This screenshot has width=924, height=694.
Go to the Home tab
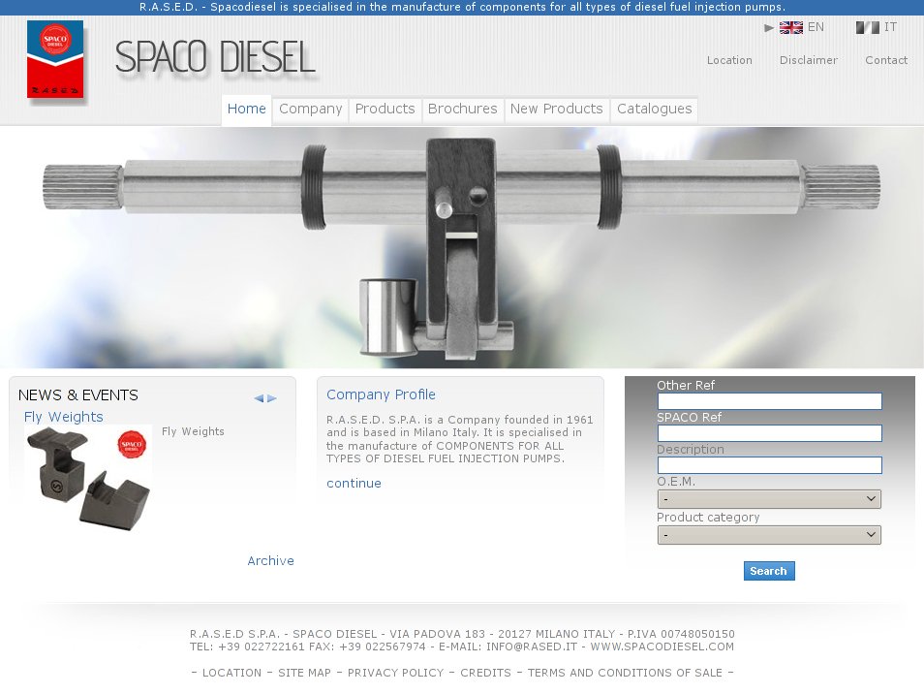(246, 110)
